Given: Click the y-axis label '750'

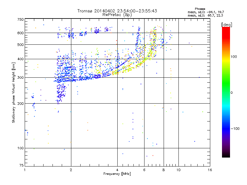Looking at the screenshot, I should pyautogui.click(x=20, y=19).
